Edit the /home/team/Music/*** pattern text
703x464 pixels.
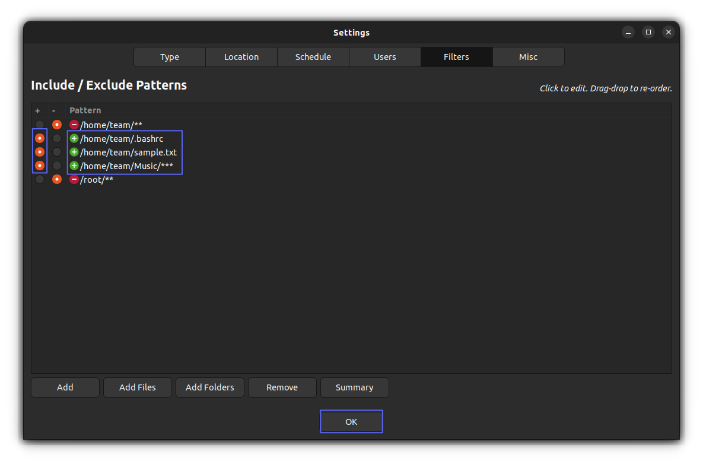click(126, 166)
